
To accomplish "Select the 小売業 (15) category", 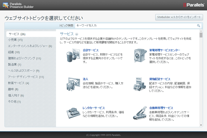I will point(16,40).
